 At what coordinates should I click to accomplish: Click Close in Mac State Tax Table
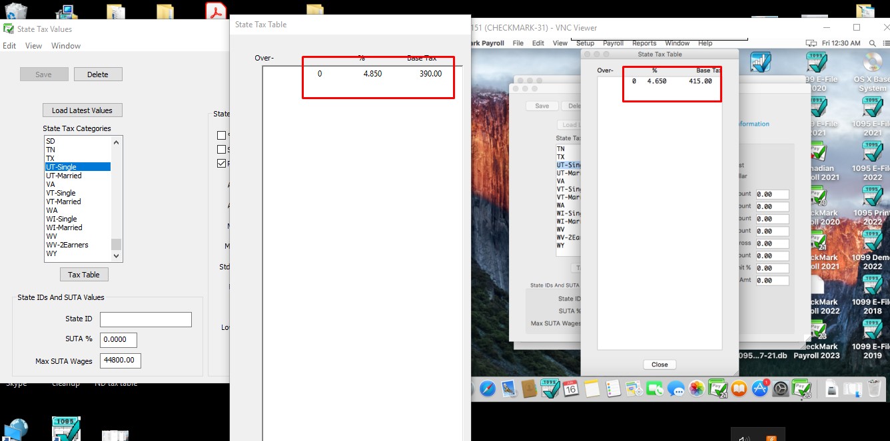pos(660,365)
